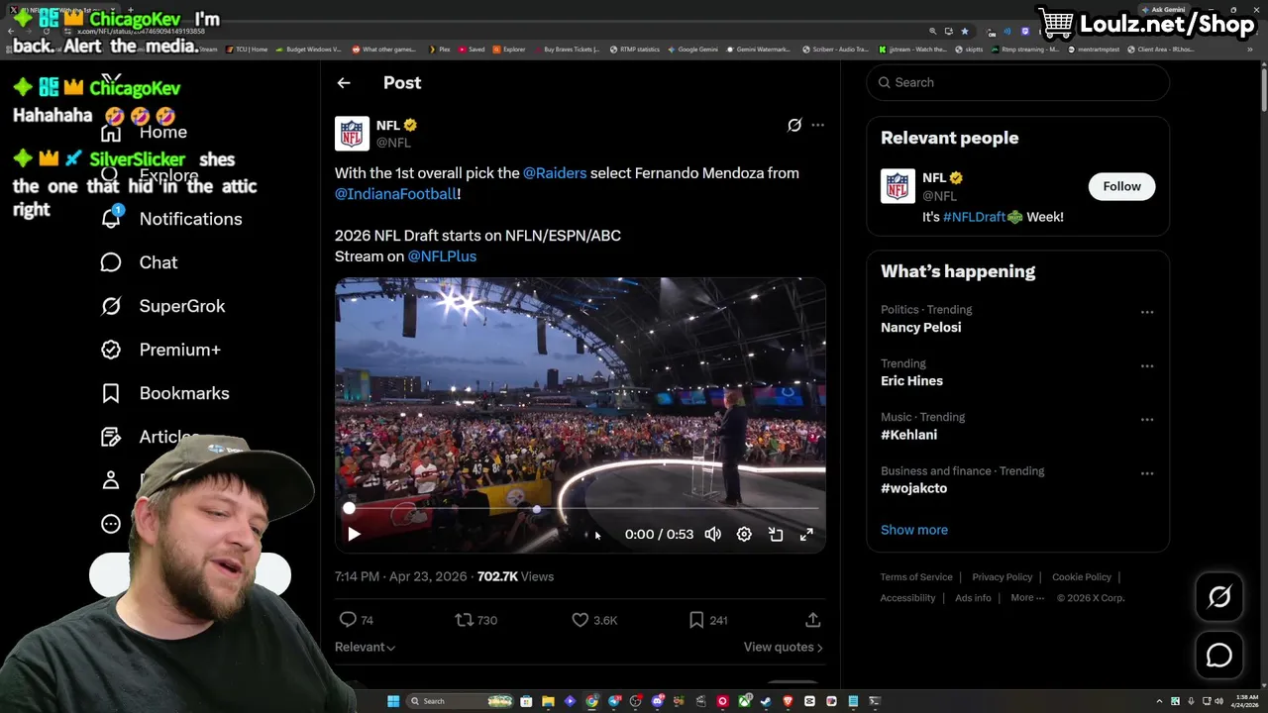The image size is (1268, 713).
Task: Open the Eric Hines trending topic
Action: tap(911, 381)
